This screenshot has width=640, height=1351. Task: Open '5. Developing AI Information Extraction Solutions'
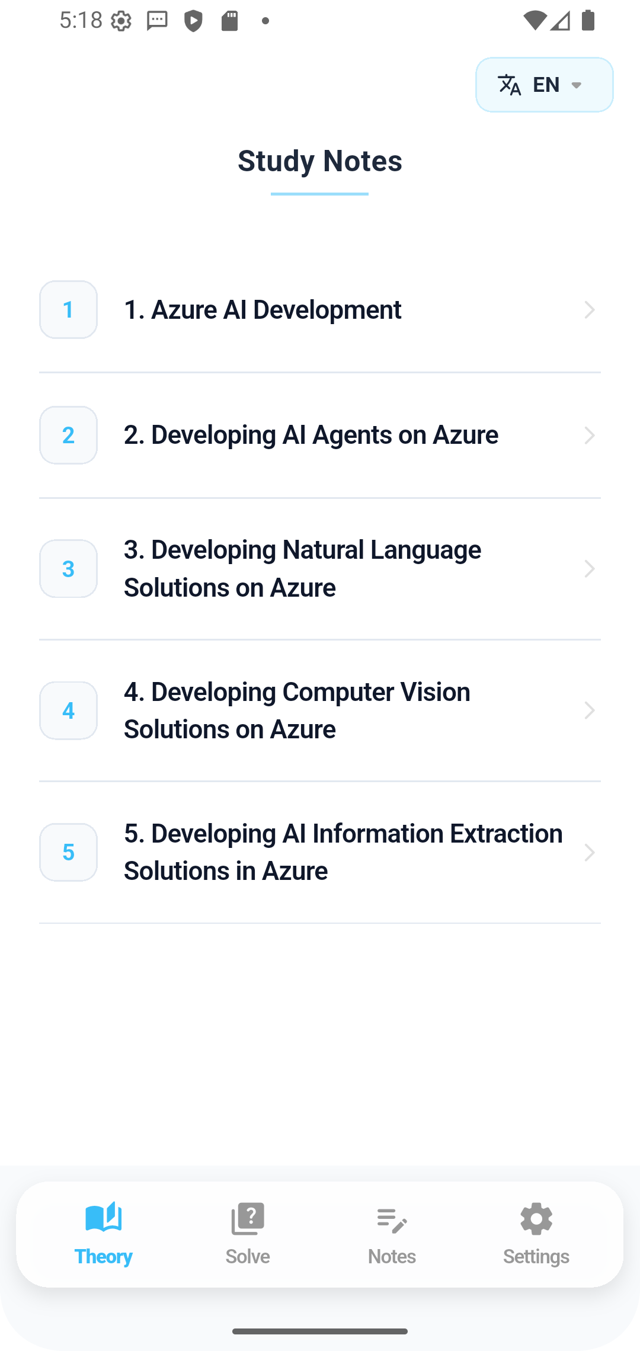320,852
